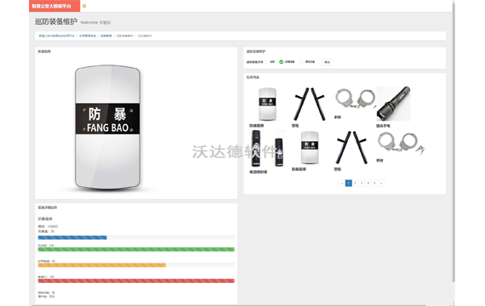Click the 巡防装备维护 page heading
Viewport: 485px width, 306px height.
point(56,21)
